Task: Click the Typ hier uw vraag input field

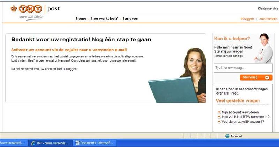Action: point(243,68)
